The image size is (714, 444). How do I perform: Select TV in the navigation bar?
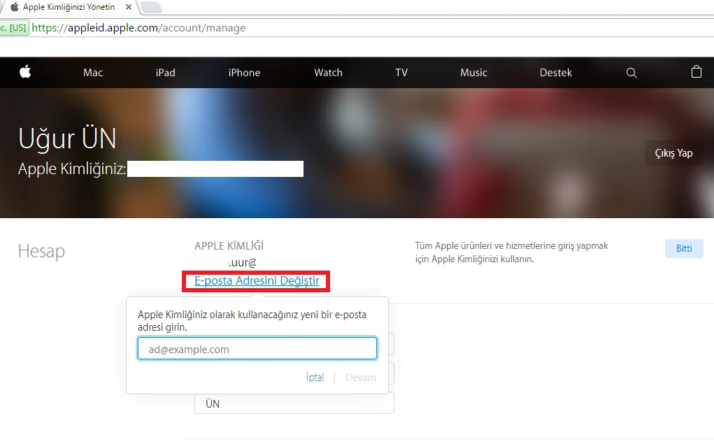point(401,73)
